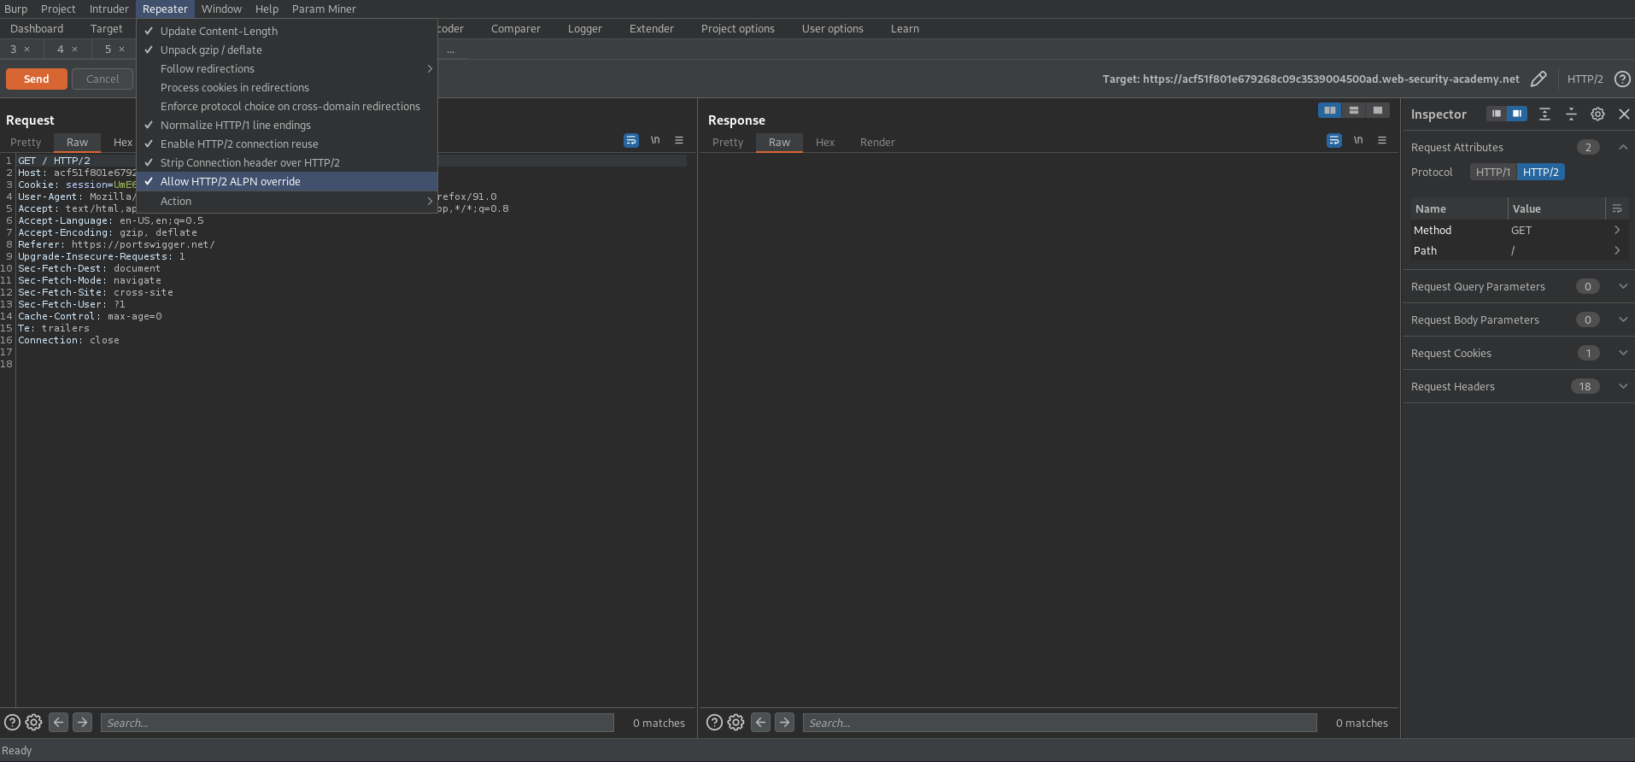Expand Request Headers section
The width and height of the screenshot is (1635, 762).
[1623, 386]
